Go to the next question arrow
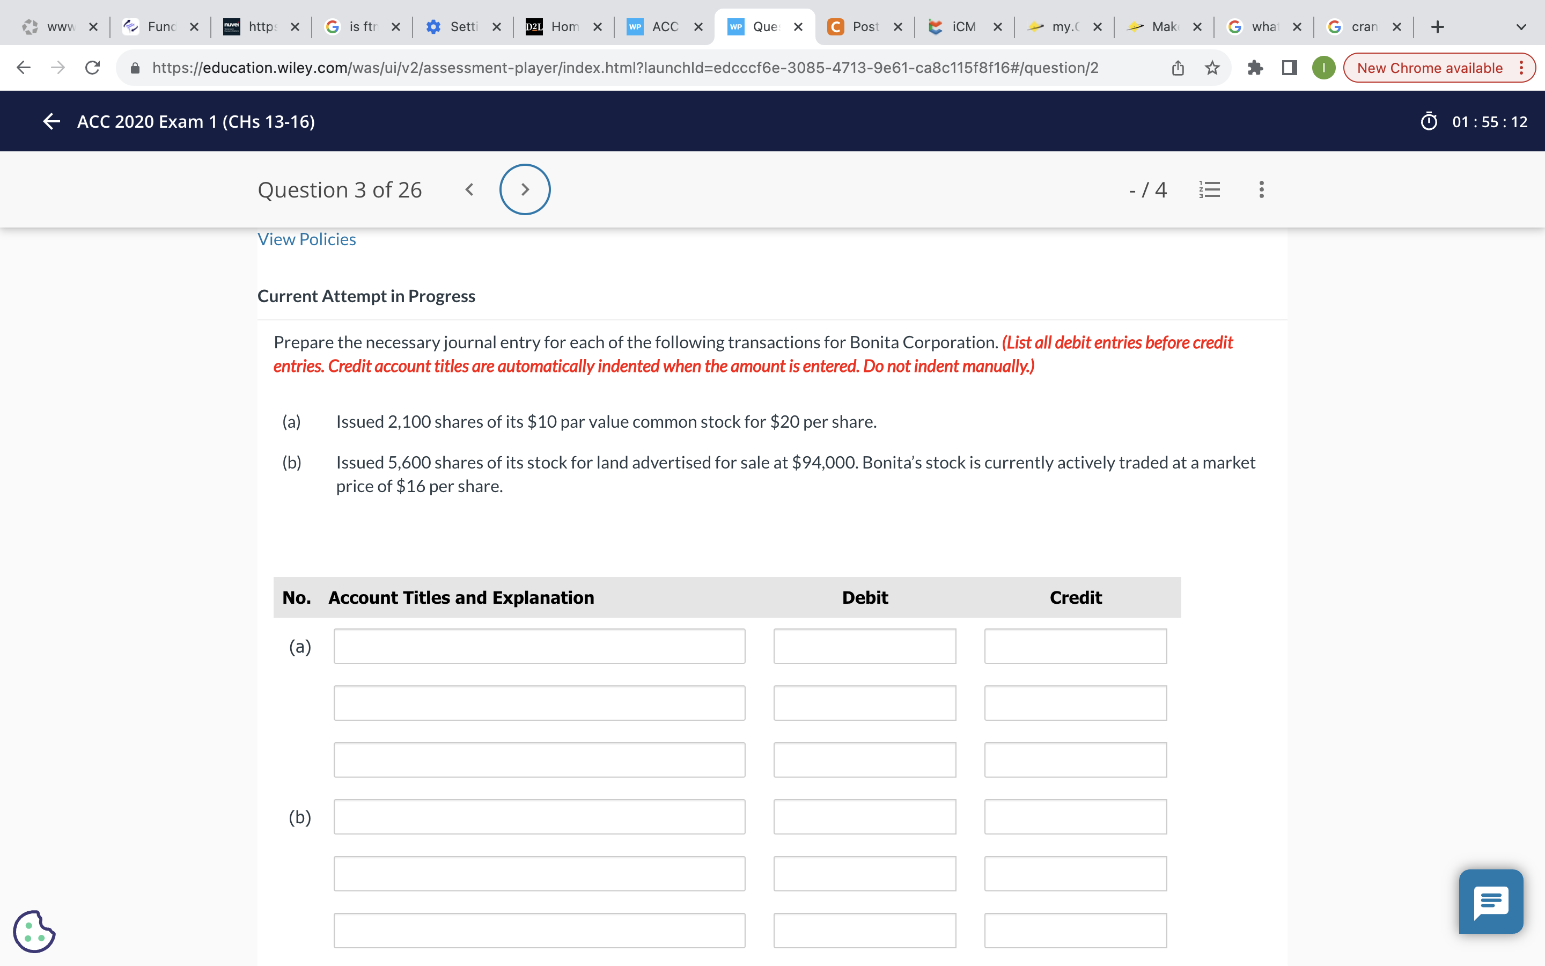 click(525, 190)
